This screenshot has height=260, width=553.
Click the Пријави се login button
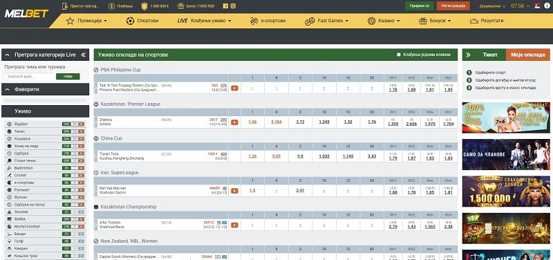point(420,6)
